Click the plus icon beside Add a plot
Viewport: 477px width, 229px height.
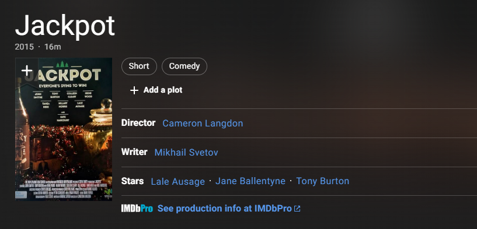pos(134,90)
